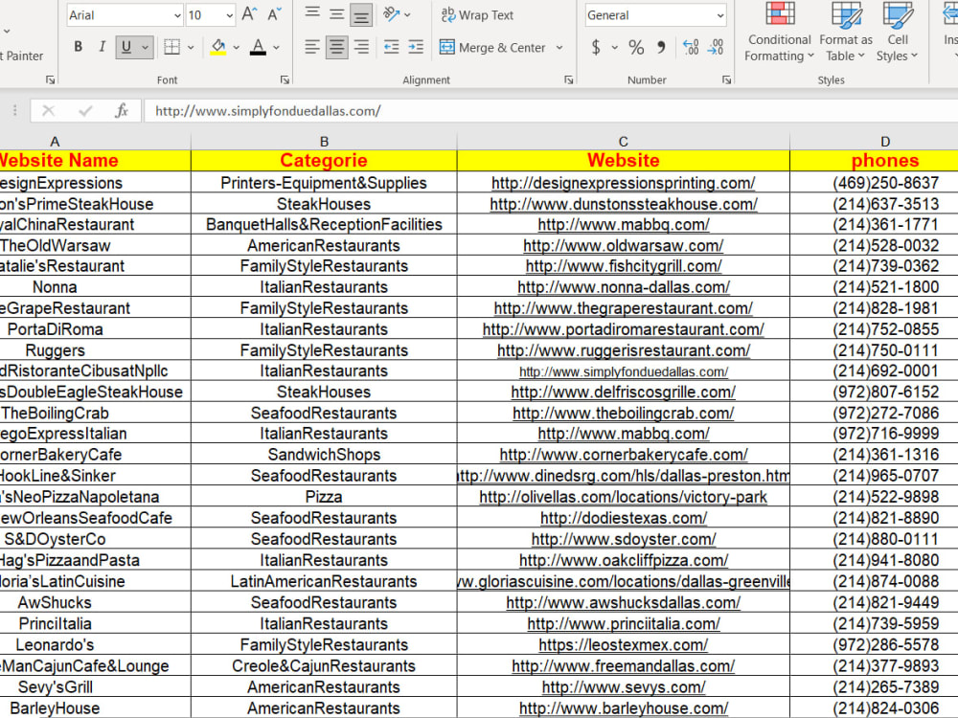Image resolution: width=958 pixels, height=718 pixels.
Task: Click into the formula bar URL
Action: 267,111
